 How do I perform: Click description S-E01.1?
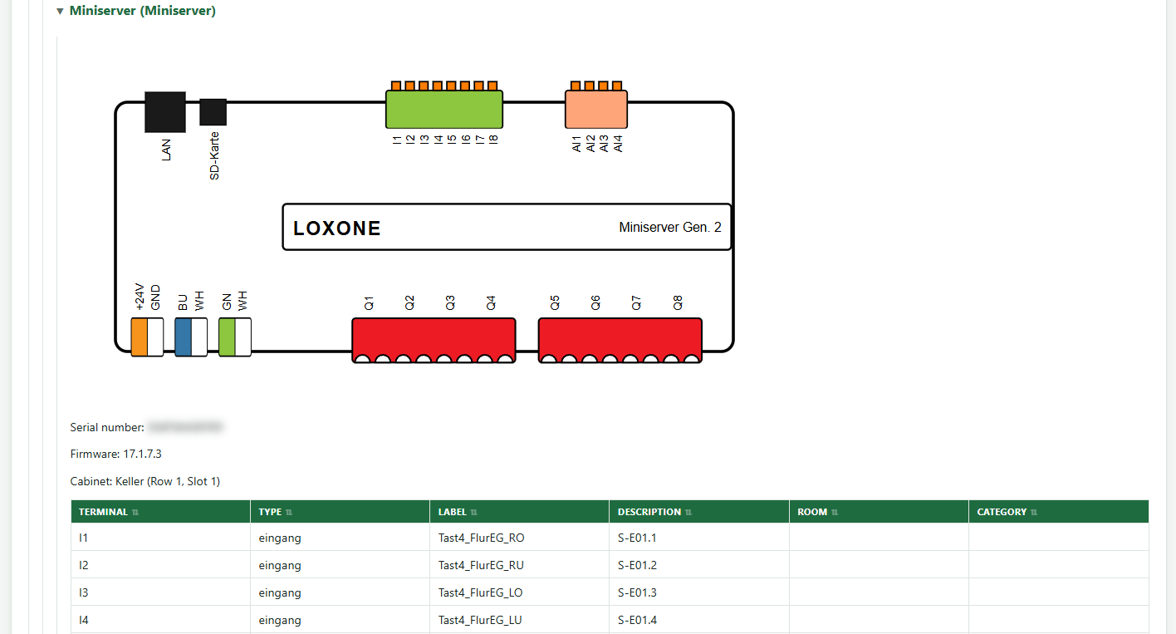click(637, 538)
